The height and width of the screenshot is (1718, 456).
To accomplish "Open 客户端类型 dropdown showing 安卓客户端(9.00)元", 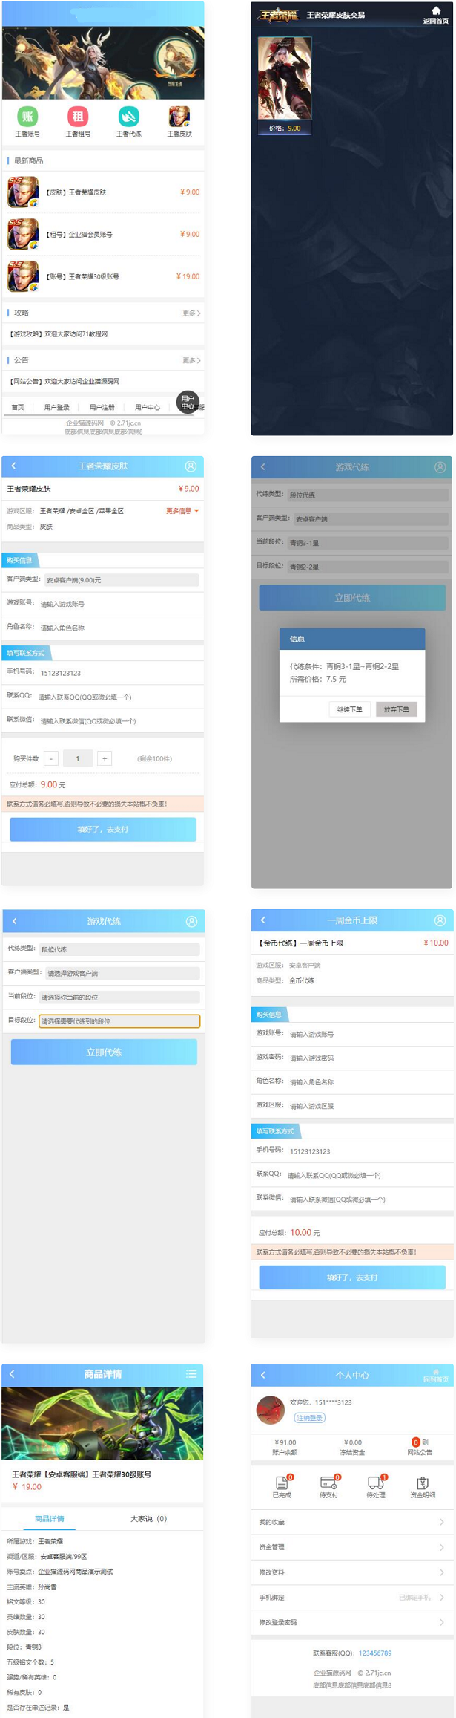I will pyautogui.click(x=122, y=579).
